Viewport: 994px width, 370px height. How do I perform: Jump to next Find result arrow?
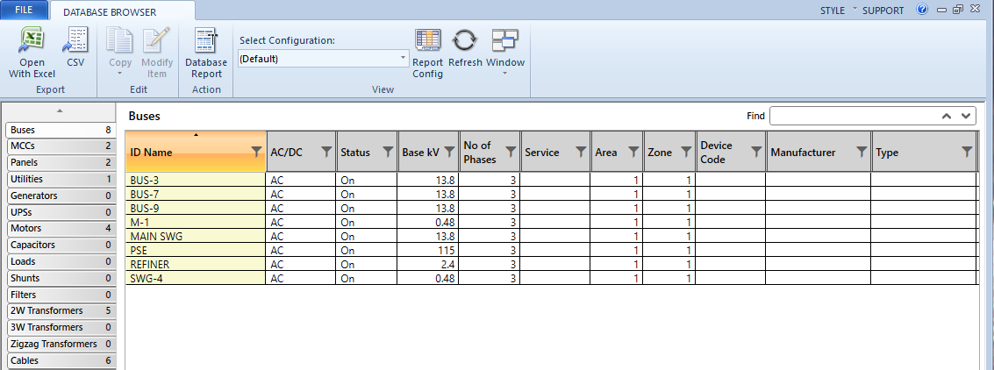(x=966, y=116)
